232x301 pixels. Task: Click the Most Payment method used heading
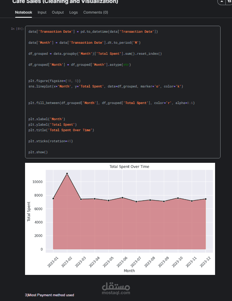(49, 295)
